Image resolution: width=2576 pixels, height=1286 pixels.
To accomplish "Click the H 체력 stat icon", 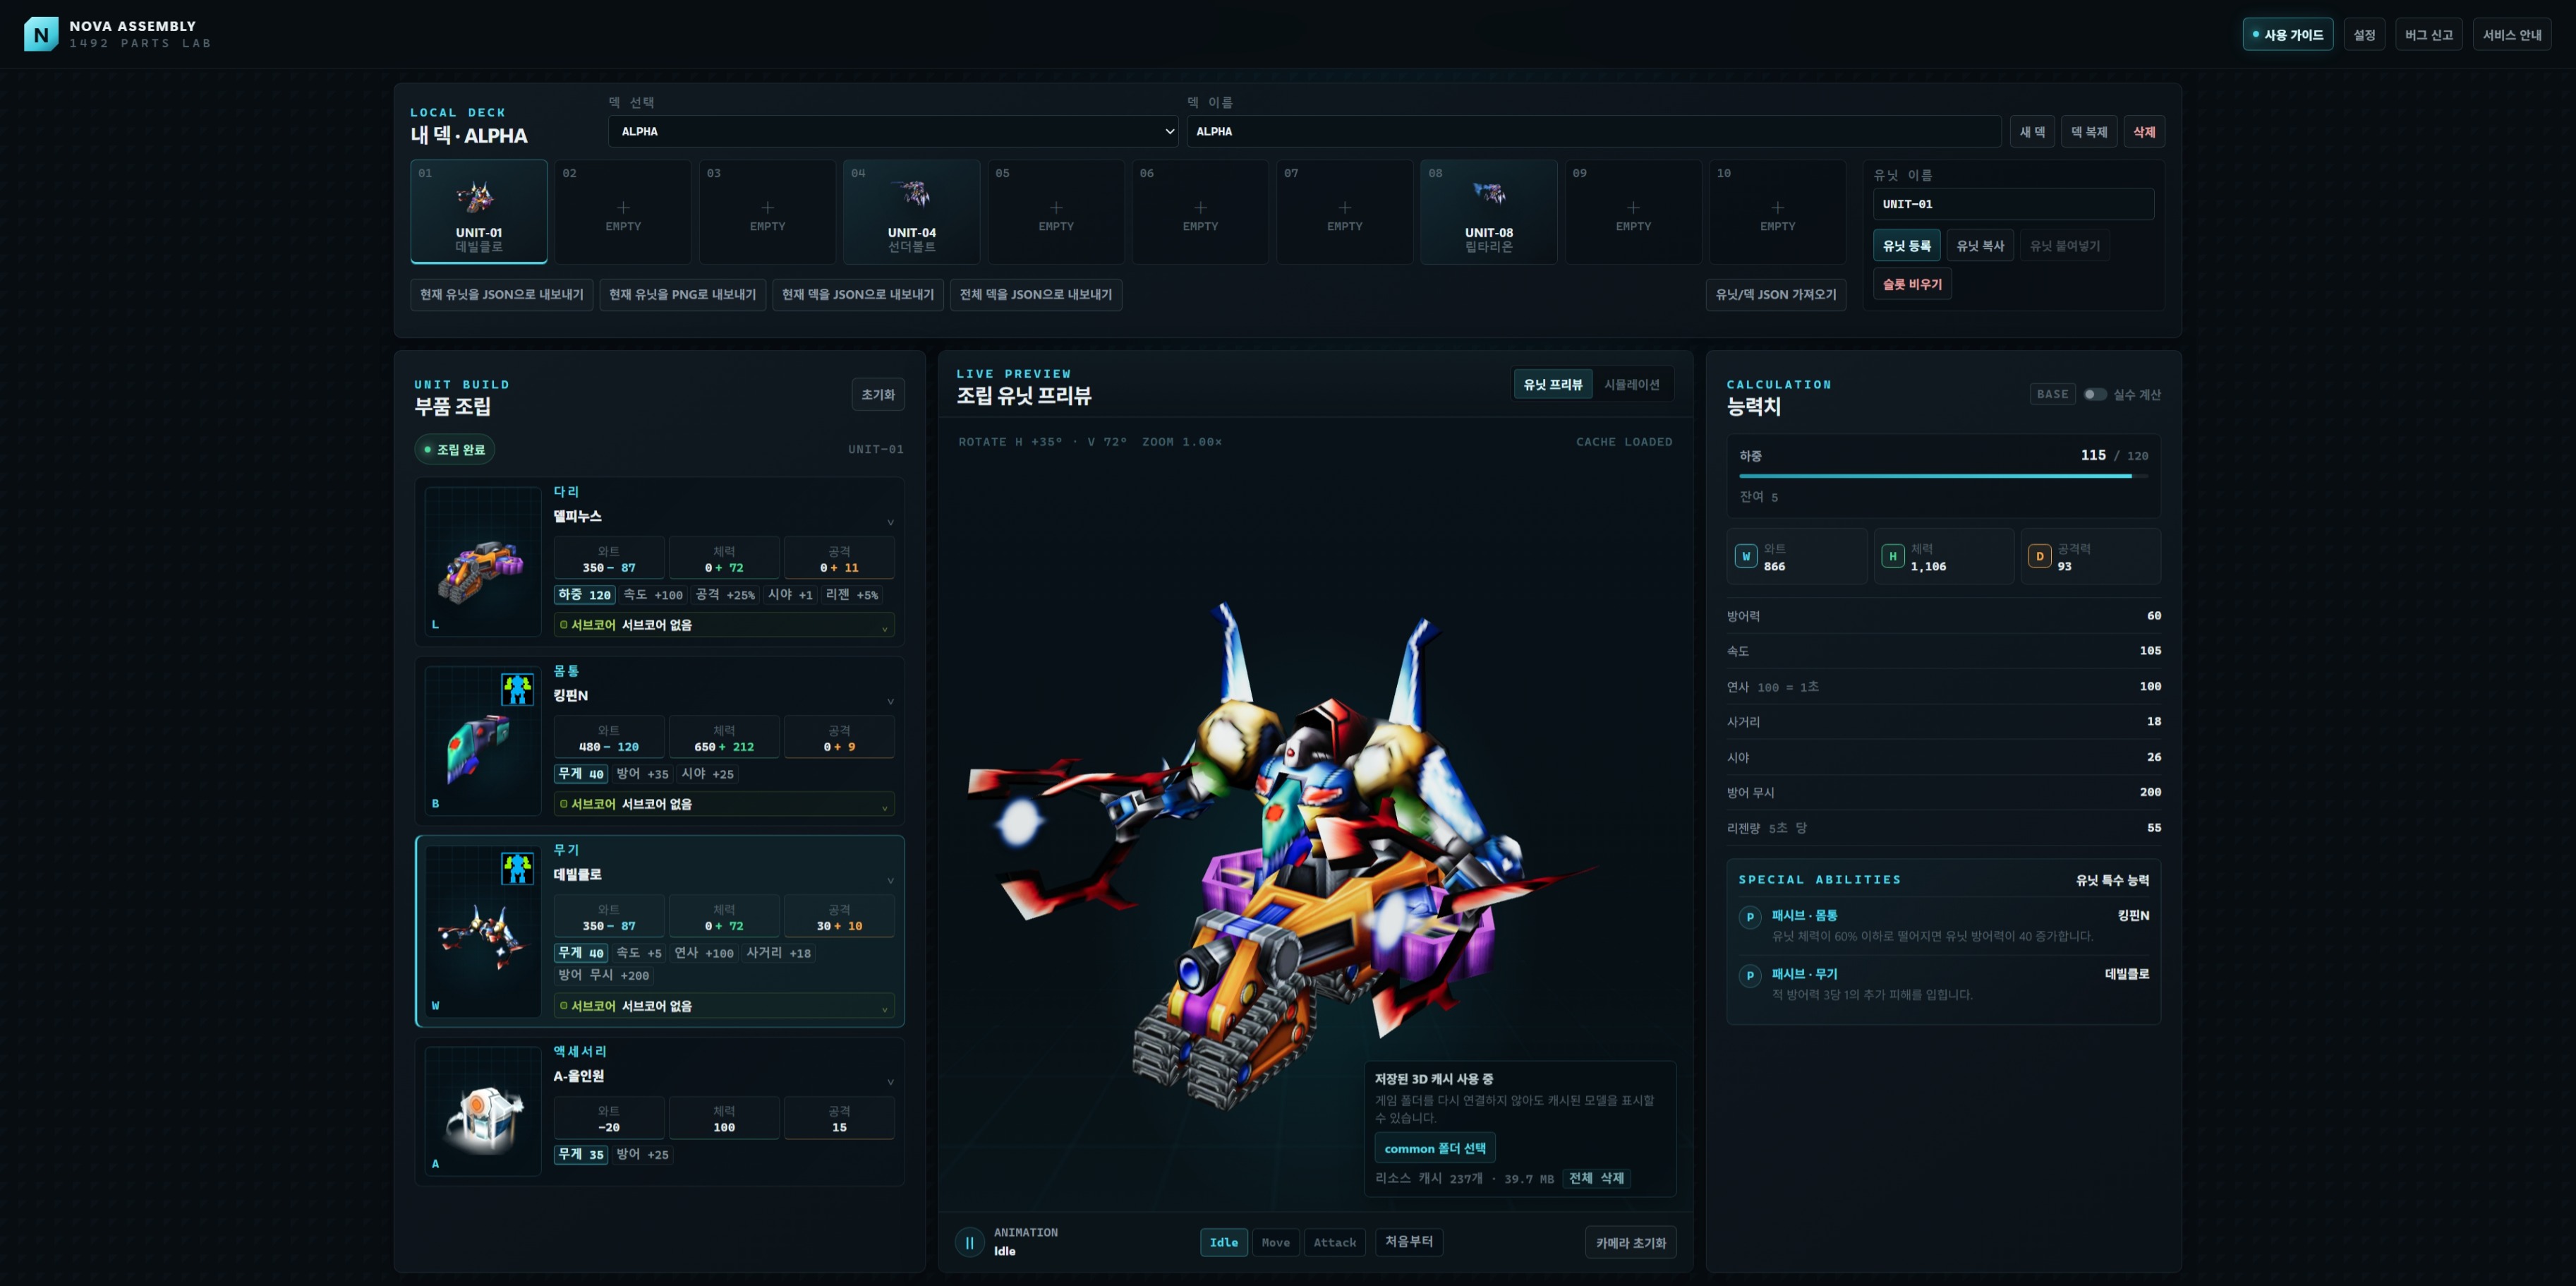I will click(1893, 557).
